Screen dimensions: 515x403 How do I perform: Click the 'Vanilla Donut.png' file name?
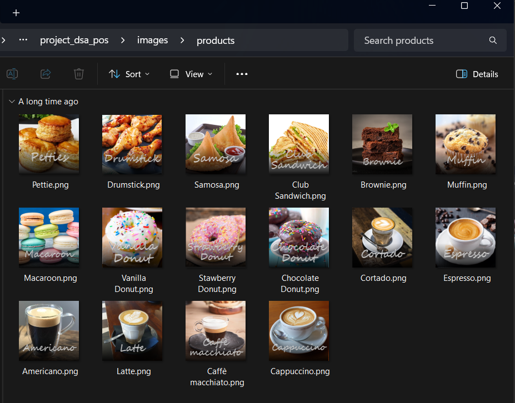point(134,284)
